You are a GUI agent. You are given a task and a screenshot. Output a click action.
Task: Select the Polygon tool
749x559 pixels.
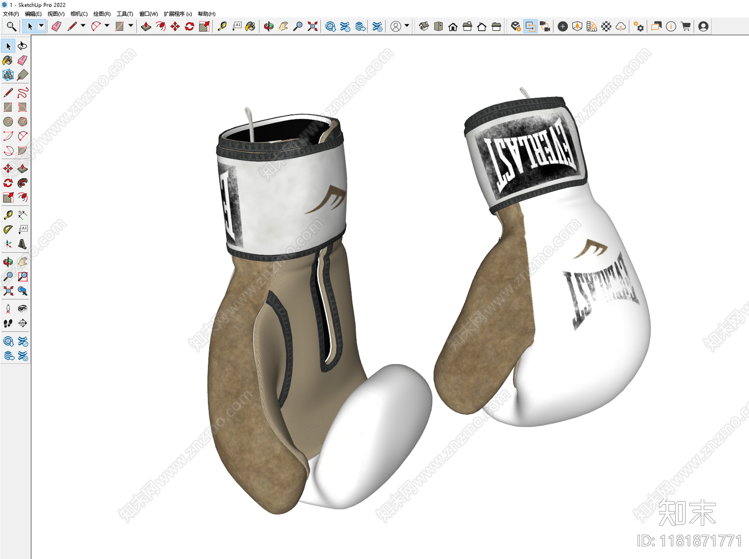tap(22, 122)
